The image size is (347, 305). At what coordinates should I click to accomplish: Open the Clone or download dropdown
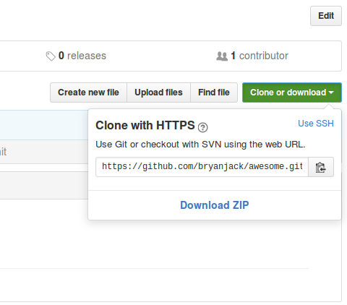pyautogui.click(x=292, y=93)
